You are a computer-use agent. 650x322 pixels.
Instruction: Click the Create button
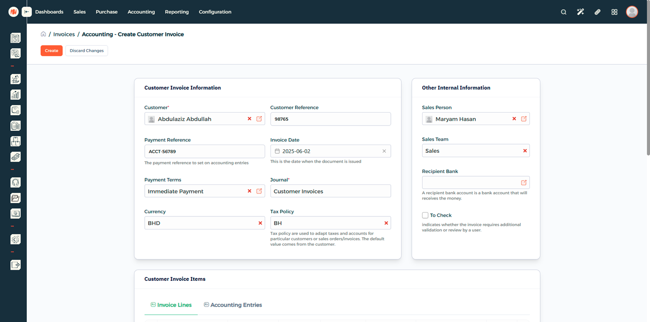(x=52, y=51)
